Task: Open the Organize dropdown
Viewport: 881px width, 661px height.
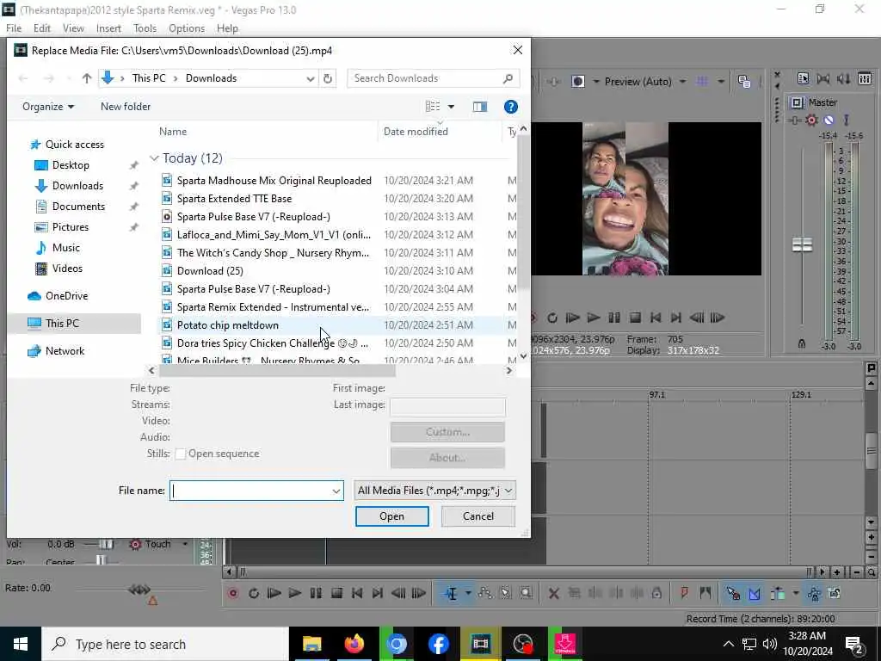Action: (48, 107)
